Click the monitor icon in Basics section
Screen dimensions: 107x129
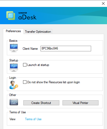pyautogui.click(x=14, y=48)
